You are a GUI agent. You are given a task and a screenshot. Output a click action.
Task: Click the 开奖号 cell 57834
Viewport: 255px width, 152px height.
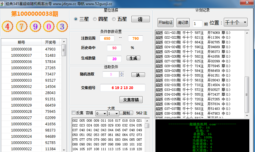(51, 62)
